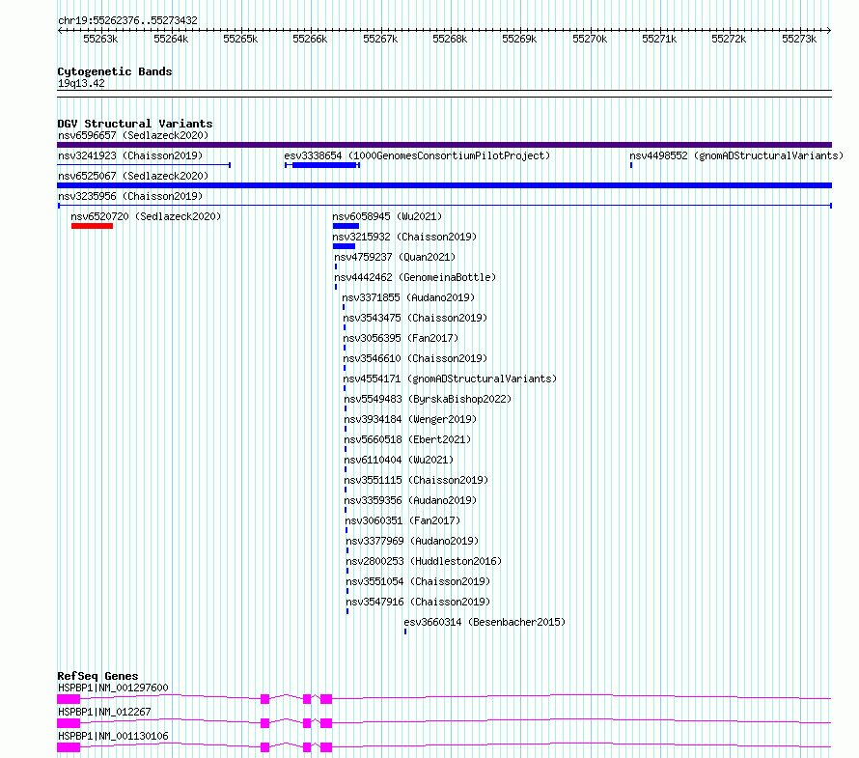Select nsv3060351 (Fan2017) label
The image size is (859, 758).
click(402, 520)
